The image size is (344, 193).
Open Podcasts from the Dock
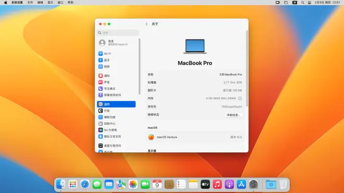(x=229, y=185)
